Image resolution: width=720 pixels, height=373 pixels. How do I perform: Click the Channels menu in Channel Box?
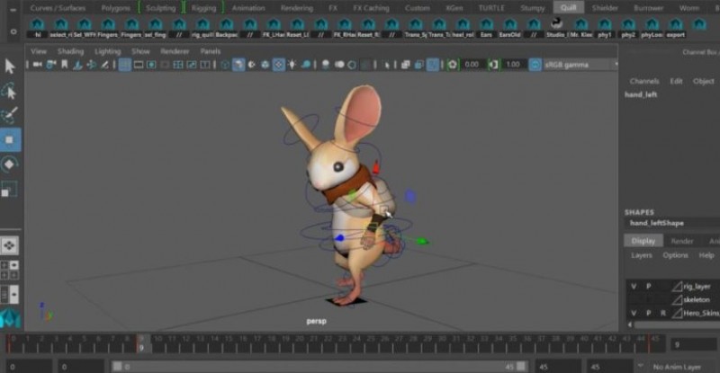[644, 81]
